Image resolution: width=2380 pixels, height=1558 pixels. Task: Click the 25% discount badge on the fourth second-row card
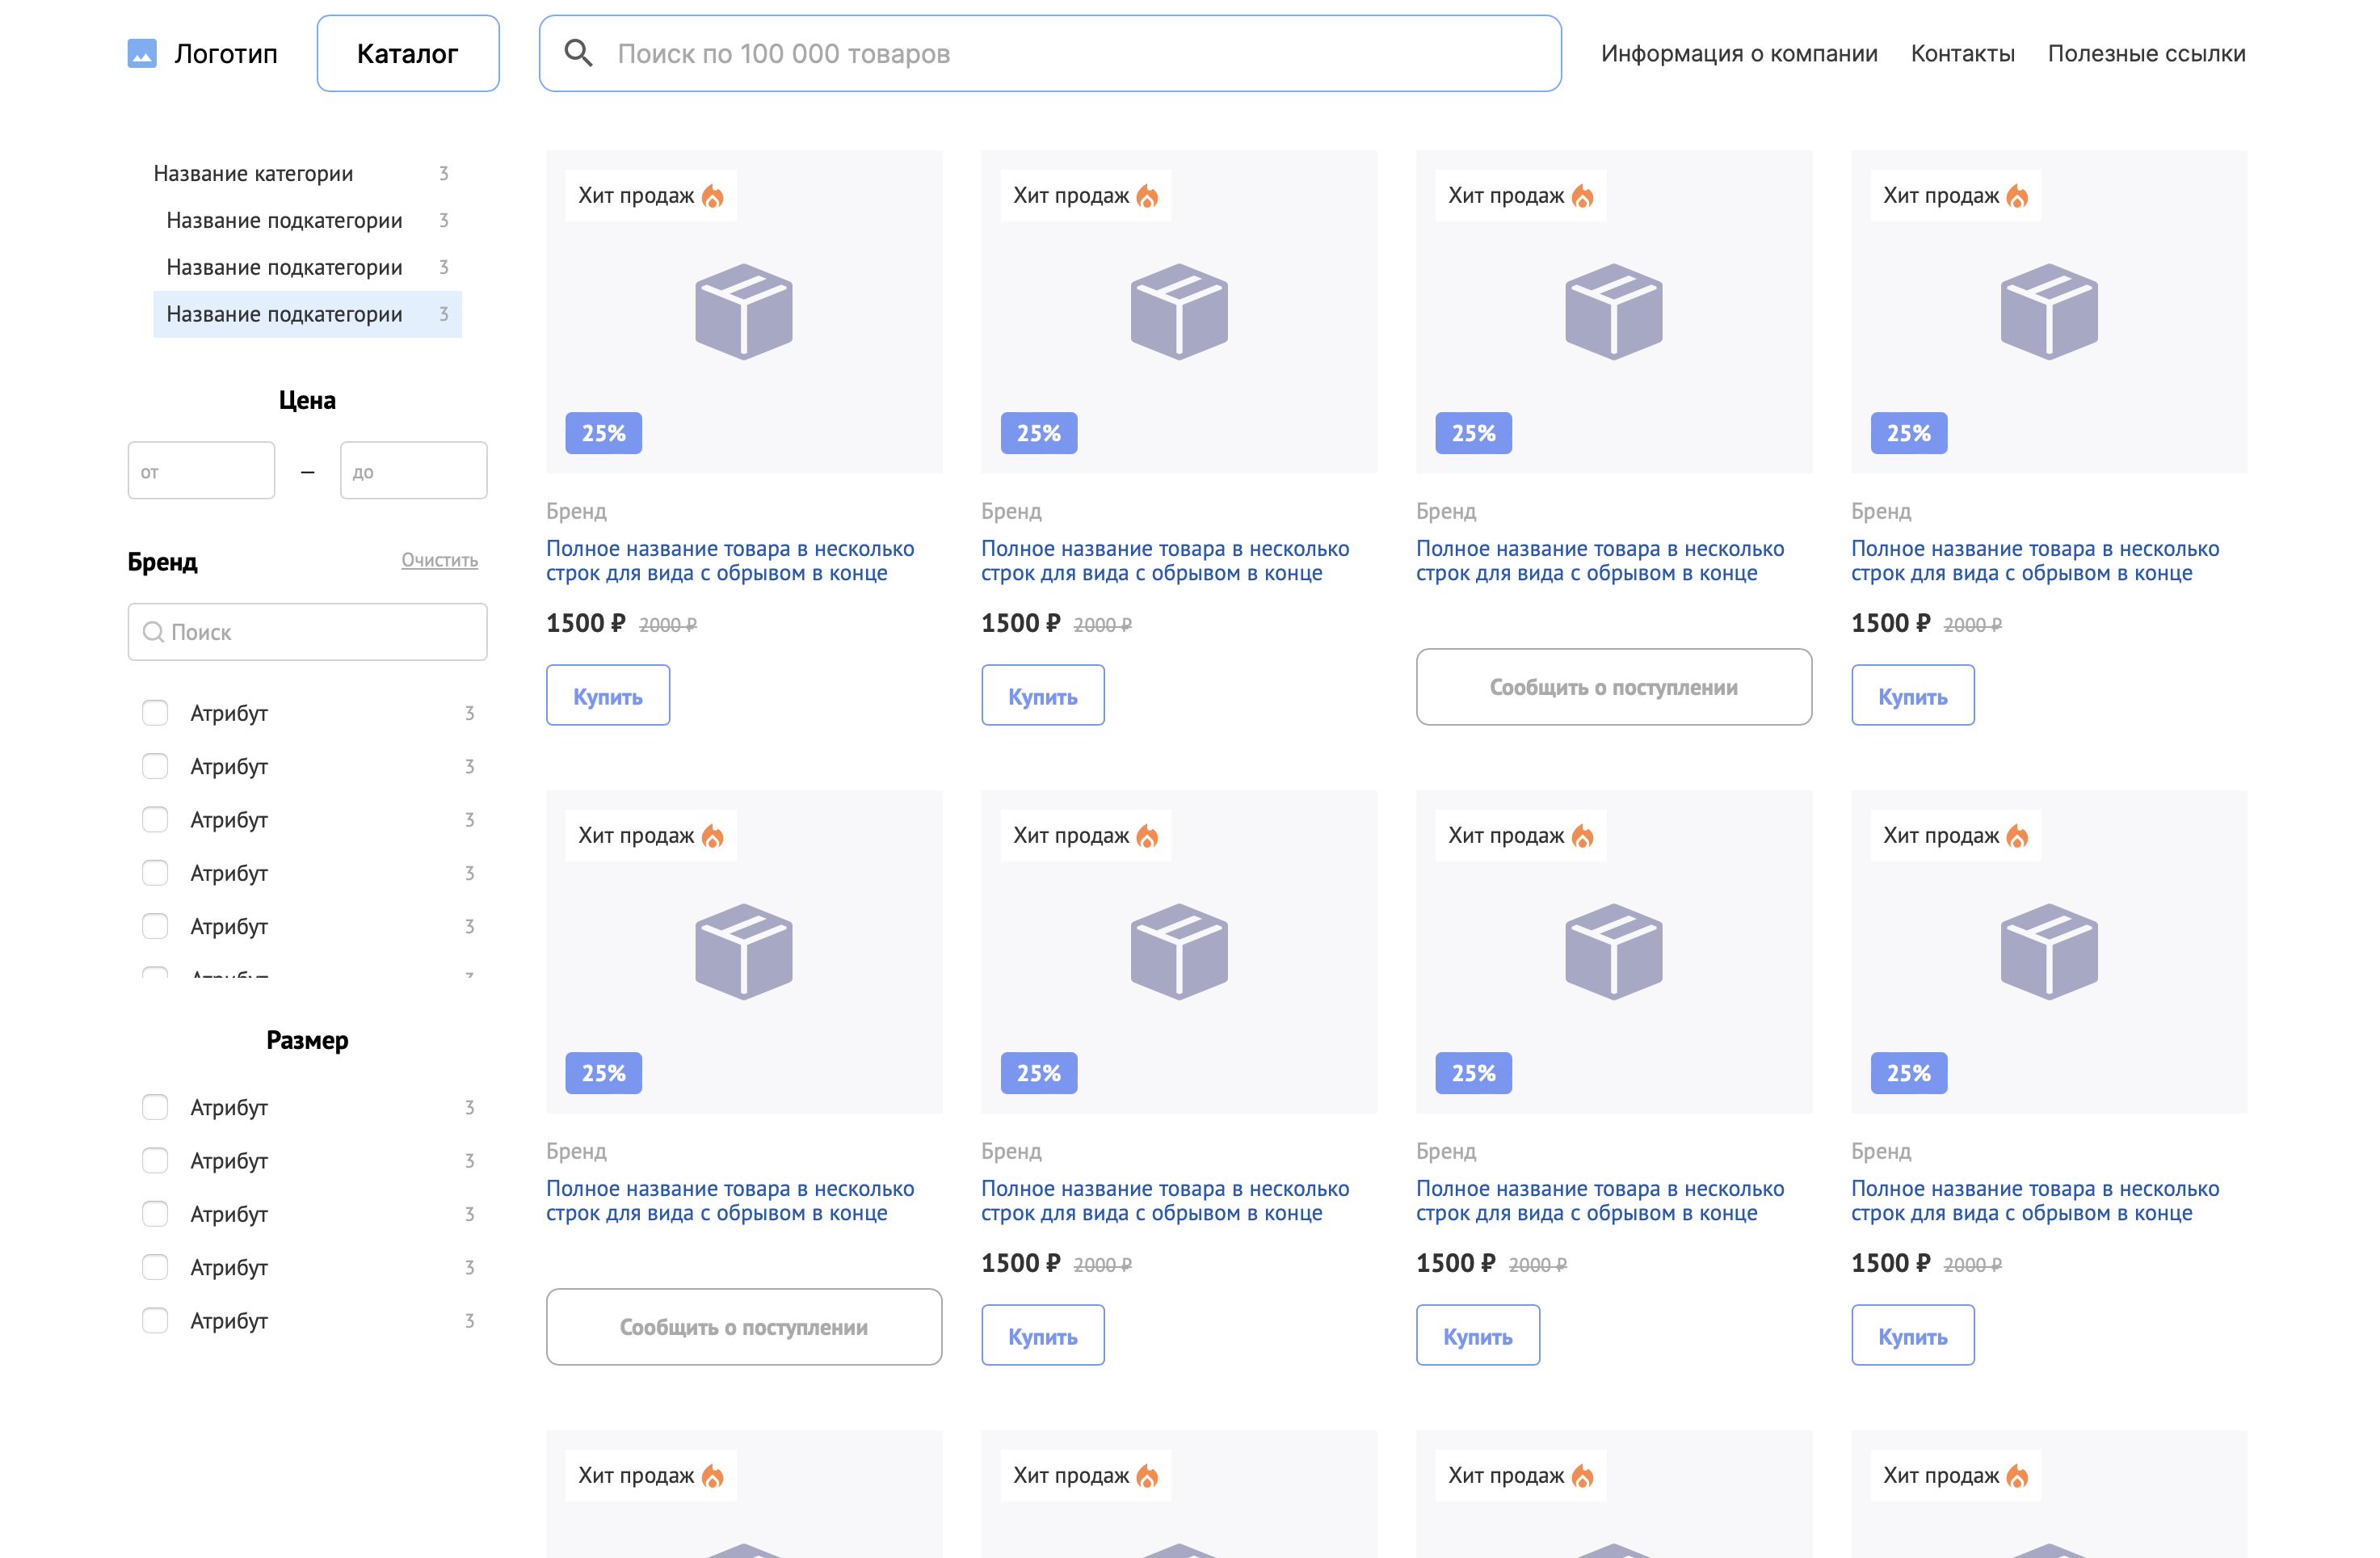[1908, 1073]
